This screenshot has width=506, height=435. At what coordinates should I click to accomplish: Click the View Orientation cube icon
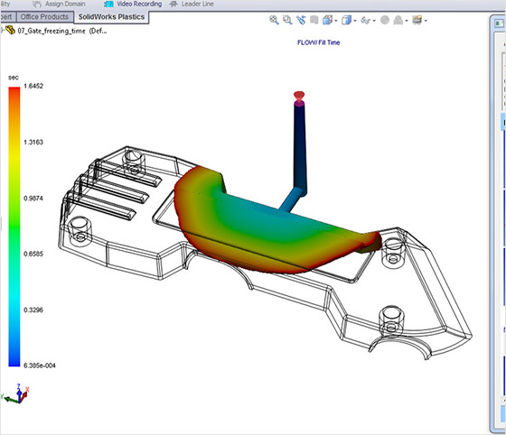pyautogui.click(x=327, y=20)
